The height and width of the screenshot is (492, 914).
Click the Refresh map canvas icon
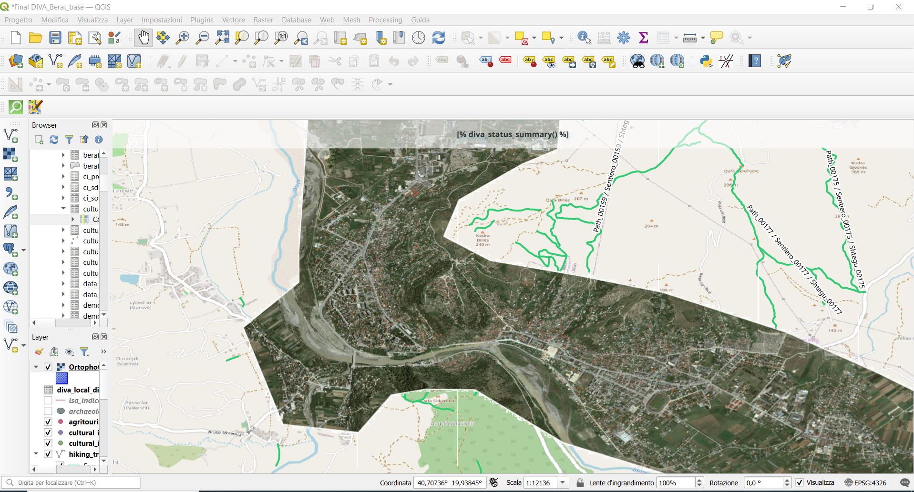pos(438,38)
